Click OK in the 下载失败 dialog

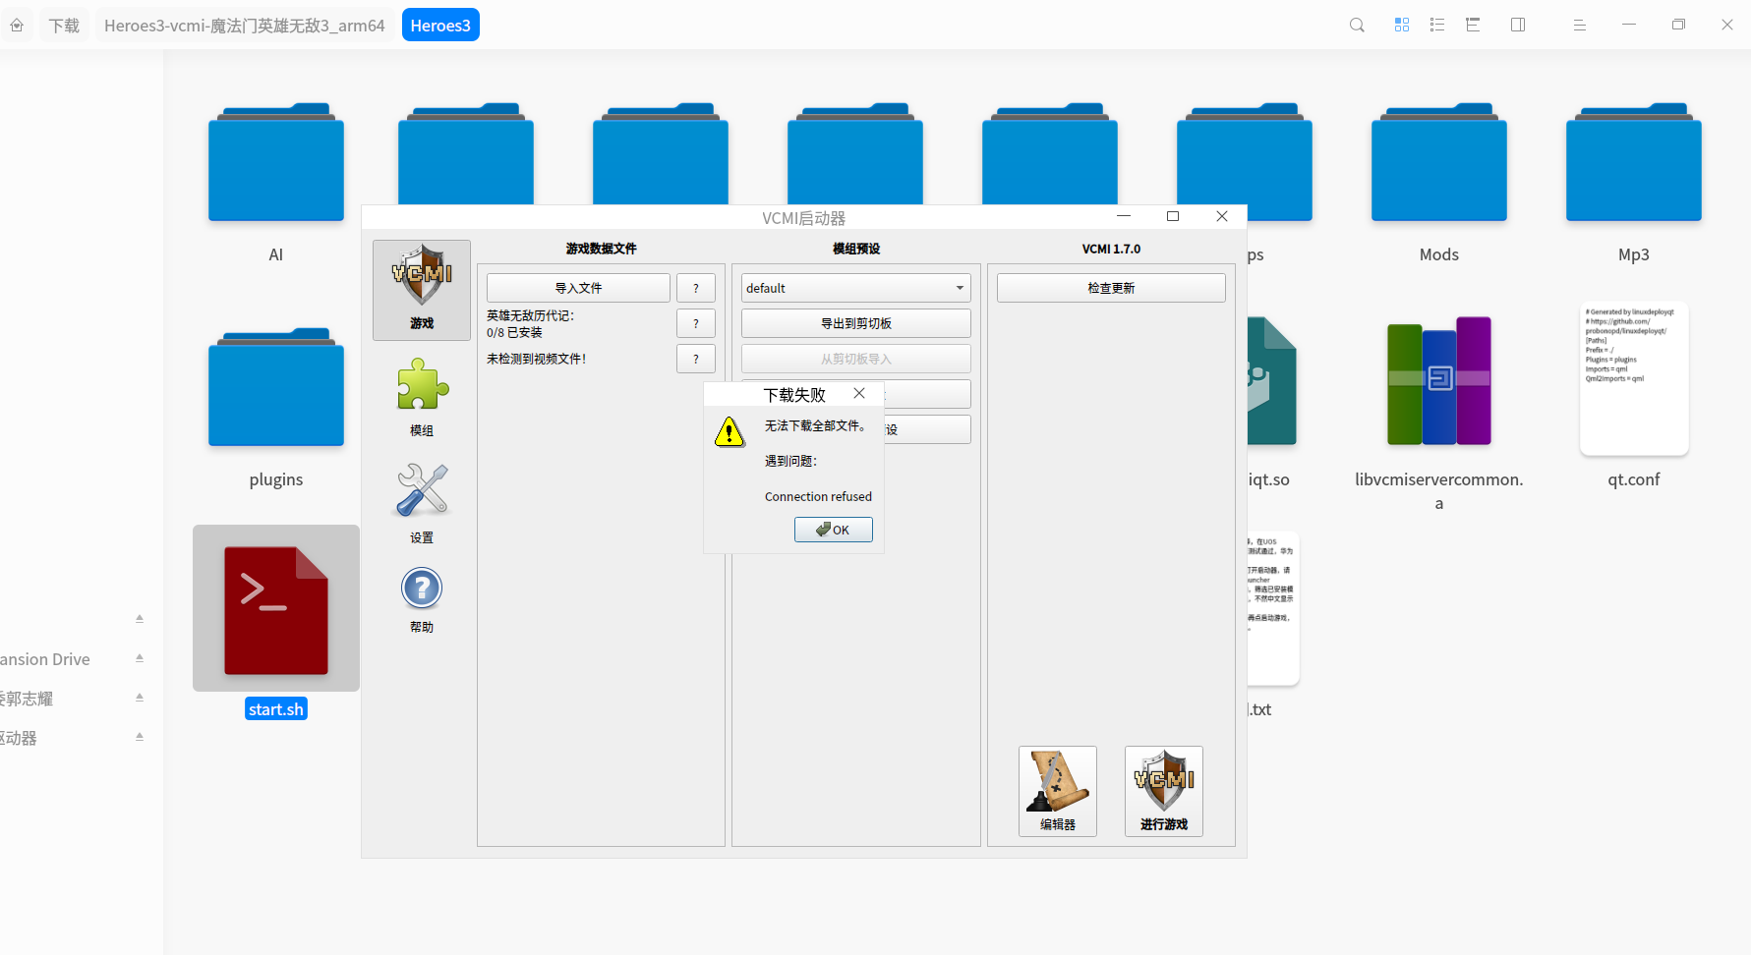(834, 530)
